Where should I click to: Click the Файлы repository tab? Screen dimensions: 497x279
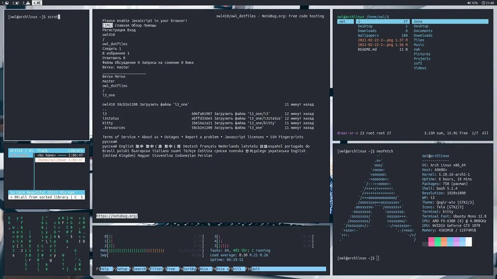pyautogui.click(x=109, y=62)
